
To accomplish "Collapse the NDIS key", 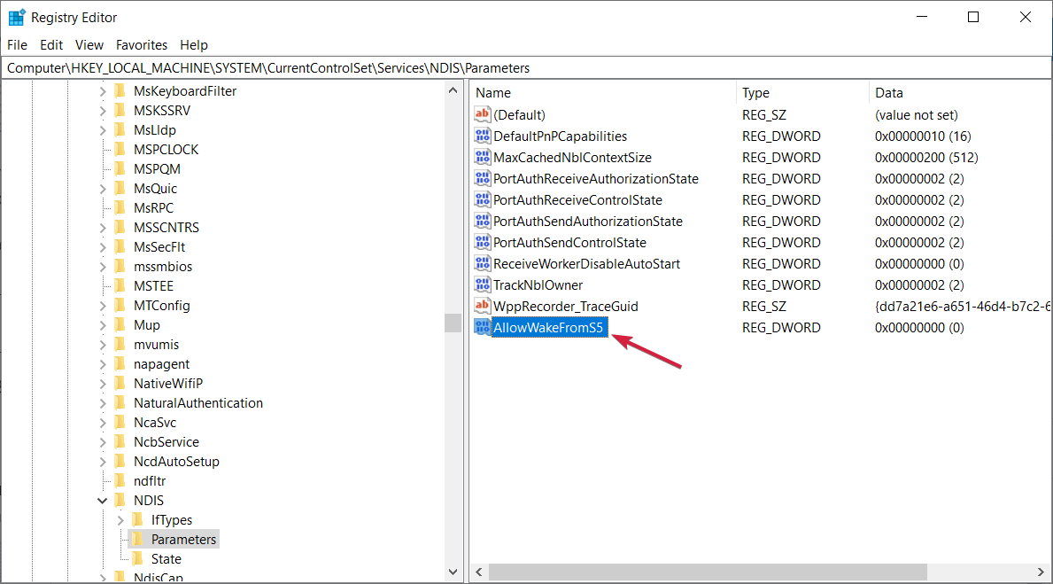I will pos(102,500).
